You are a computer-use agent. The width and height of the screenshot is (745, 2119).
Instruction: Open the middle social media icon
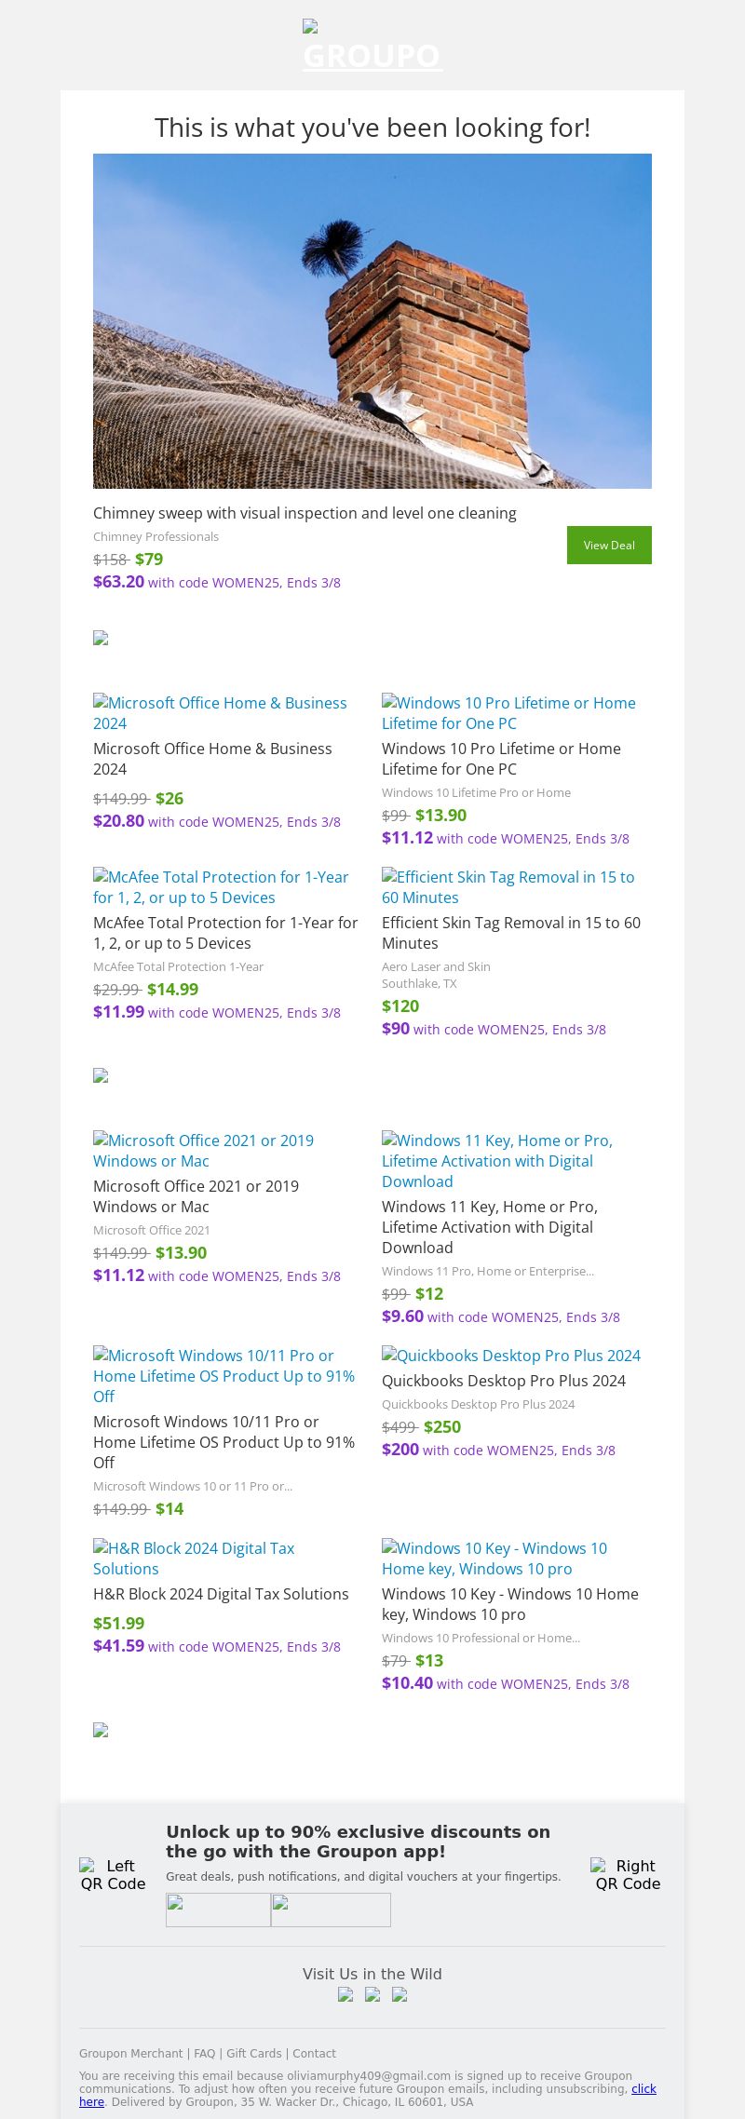372,1994
